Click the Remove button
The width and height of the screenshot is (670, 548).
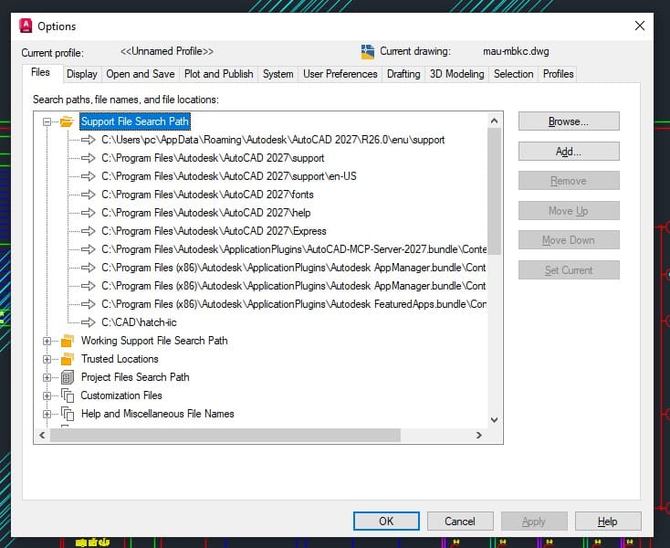click(x=569, y=181)
